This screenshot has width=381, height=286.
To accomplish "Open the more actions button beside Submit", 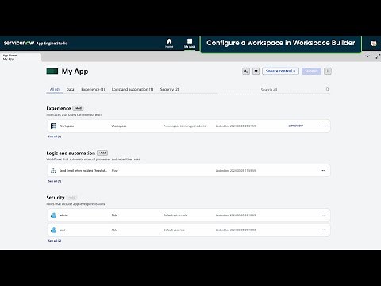I will (x=328, y=71).
